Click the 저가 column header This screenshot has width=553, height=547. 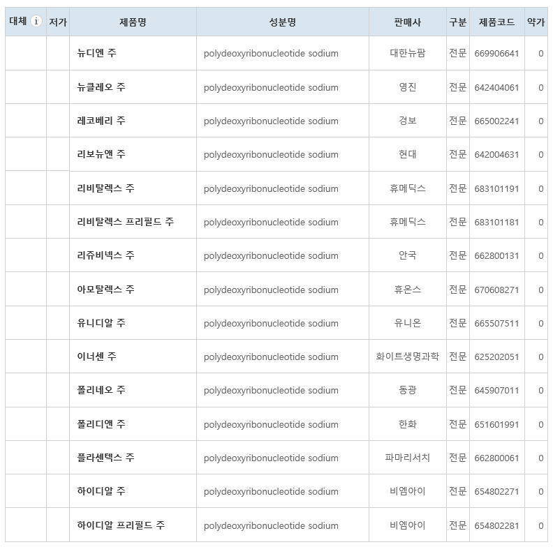58,22
